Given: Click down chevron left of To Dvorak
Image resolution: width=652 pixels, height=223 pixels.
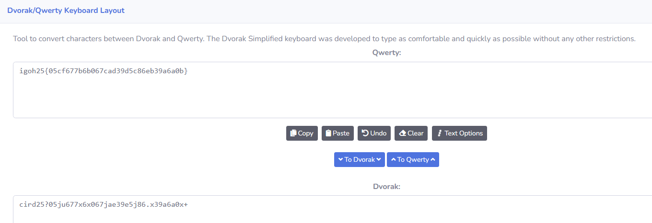Looking at the screenshot, I should tap(340, 160).
